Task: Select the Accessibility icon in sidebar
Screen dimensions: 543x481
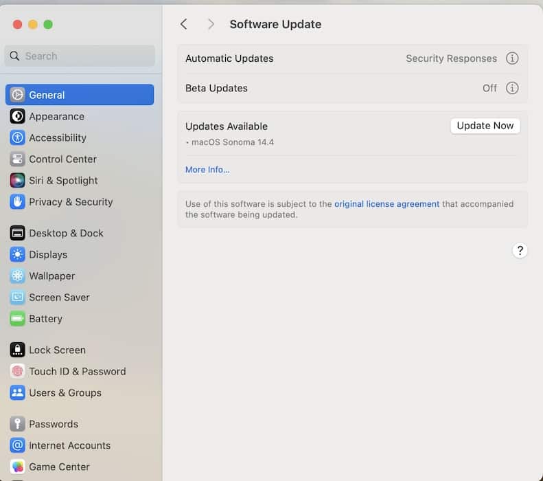Action: click(x=17, y=137)
